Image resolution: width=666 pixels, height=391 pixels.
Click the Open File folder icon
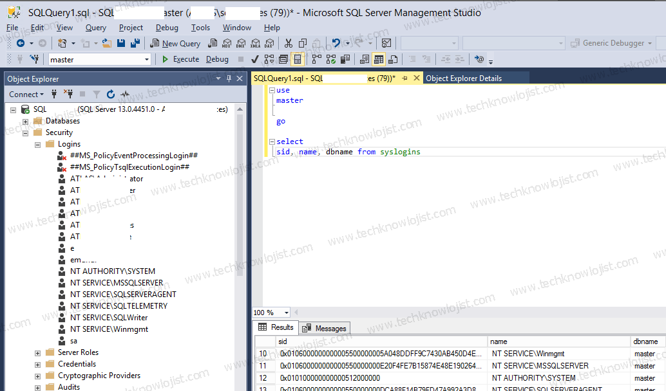click(107, 43)
